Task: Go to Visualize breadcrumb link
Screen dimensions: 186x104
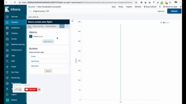Action: tap(31, 7)
